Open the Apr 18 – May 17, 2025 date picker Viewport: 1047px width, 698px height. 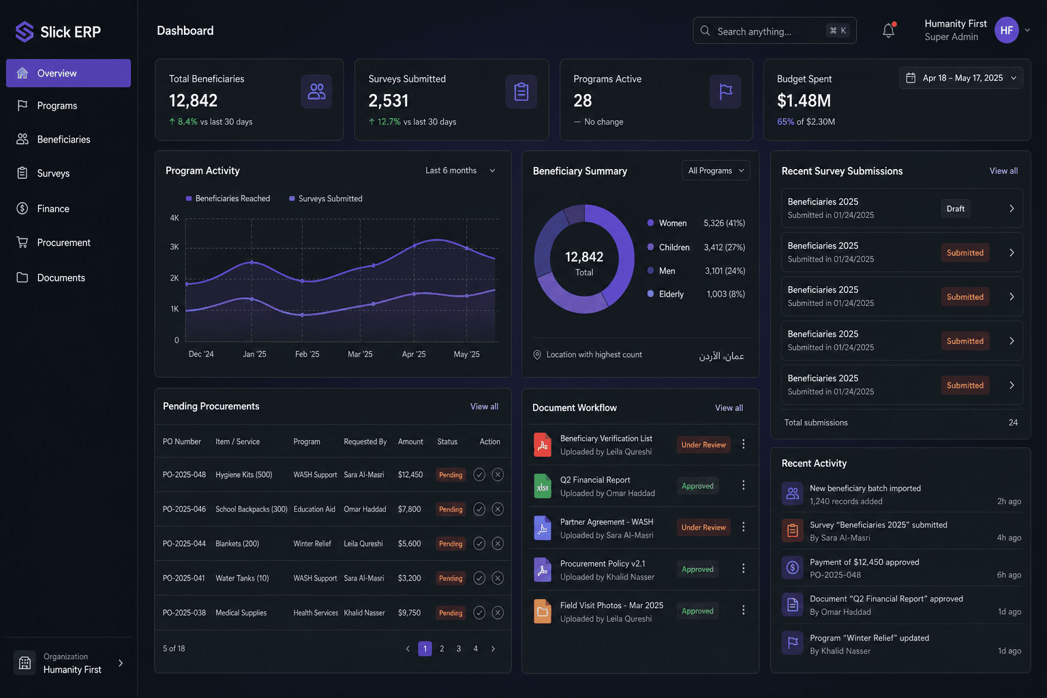point(961,78)
